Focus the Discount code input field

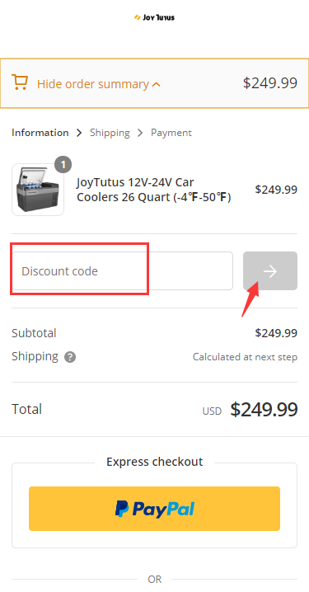coord(122,270)
